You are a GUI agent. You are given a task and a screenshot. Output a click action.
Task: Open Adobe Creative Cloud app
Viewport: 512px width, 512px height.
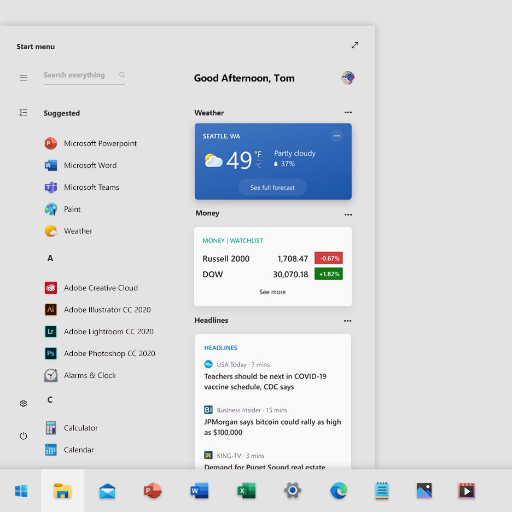pos(91,288)
